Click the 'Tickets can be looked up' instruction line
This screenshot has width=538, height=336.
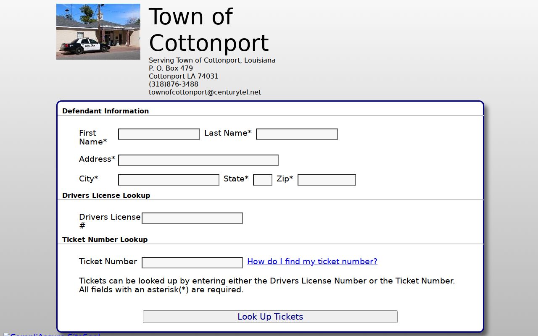267,281
